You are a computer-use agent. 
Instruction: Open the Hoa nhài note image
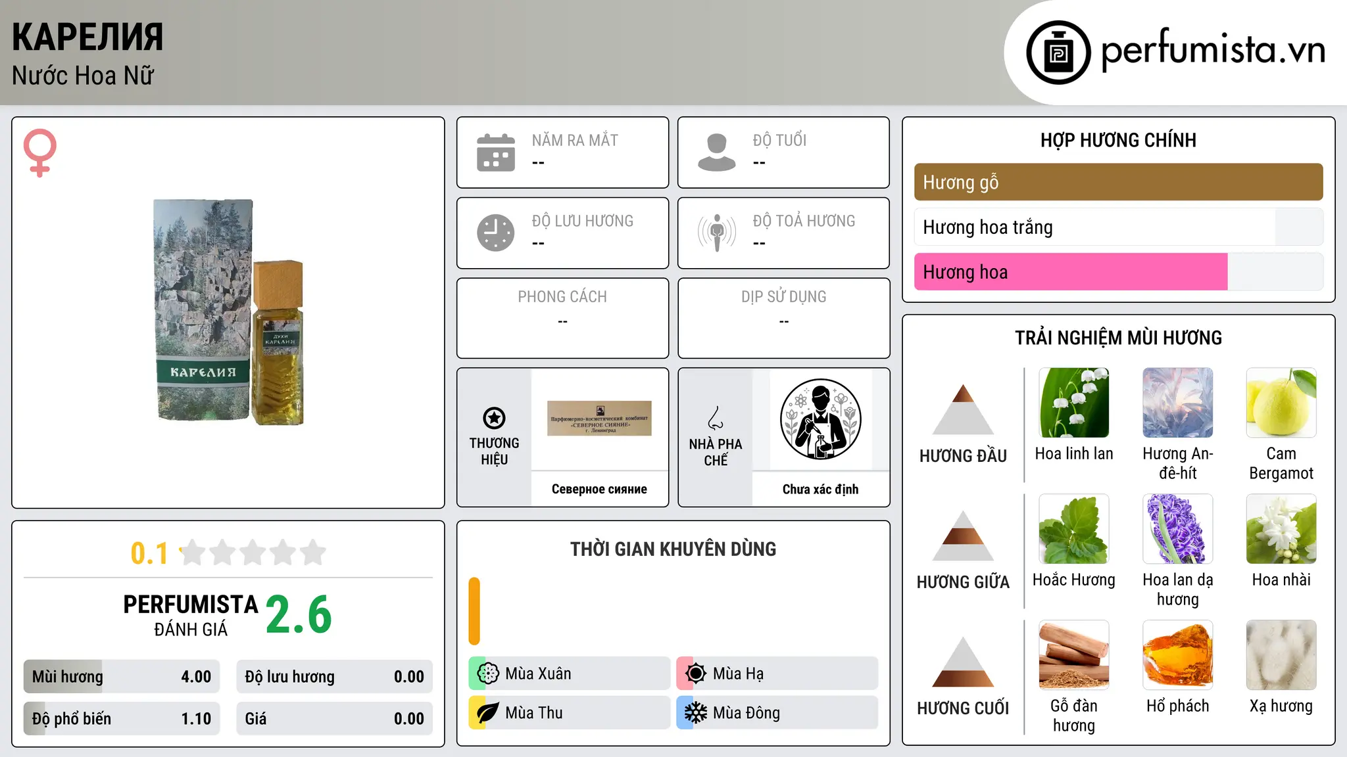1281,529
